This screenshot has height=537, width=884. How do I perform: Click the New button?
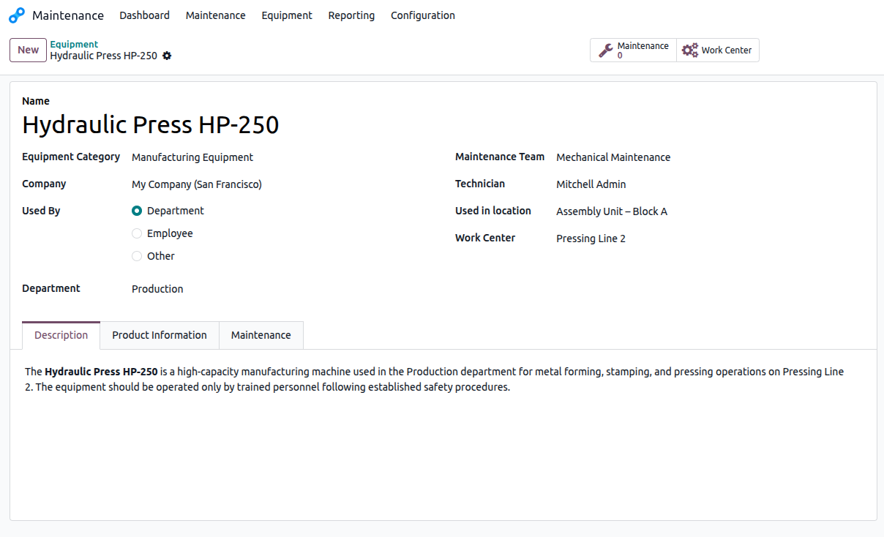(x=29, y=50)
